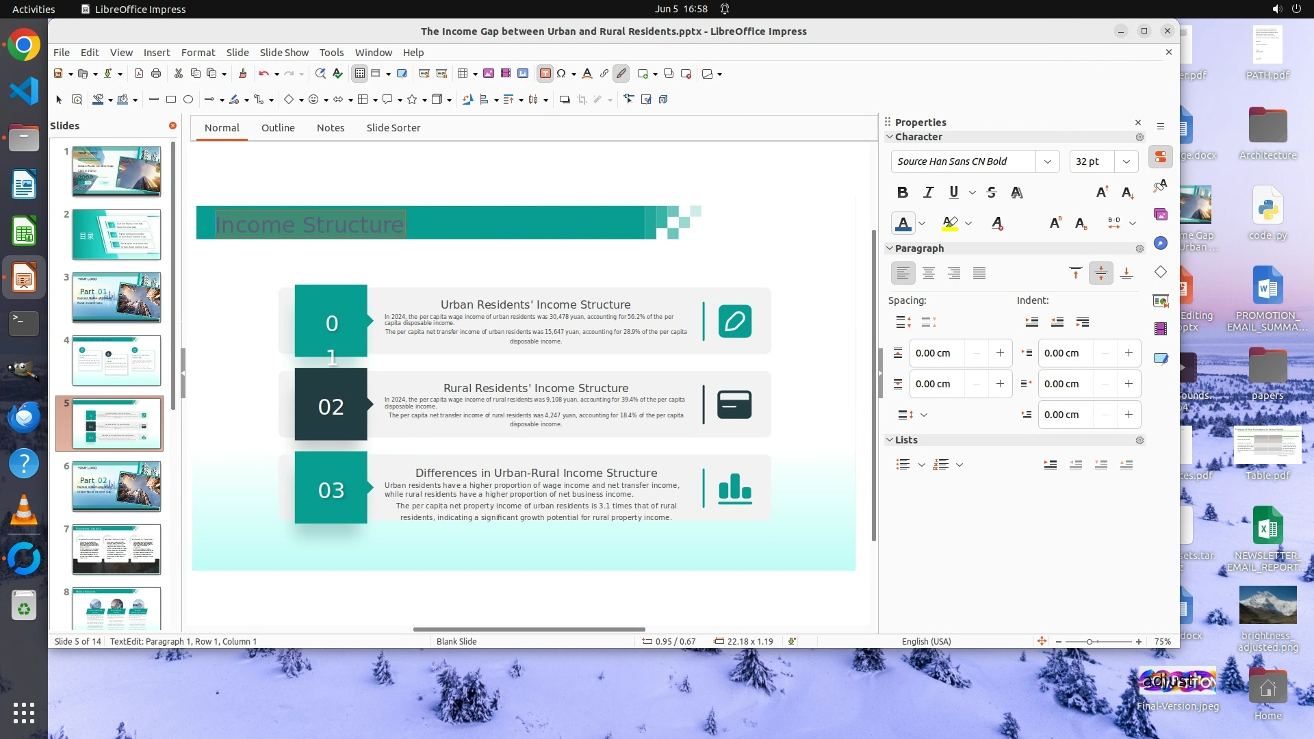Toggle justified paragraph alignment

(979, 274)
